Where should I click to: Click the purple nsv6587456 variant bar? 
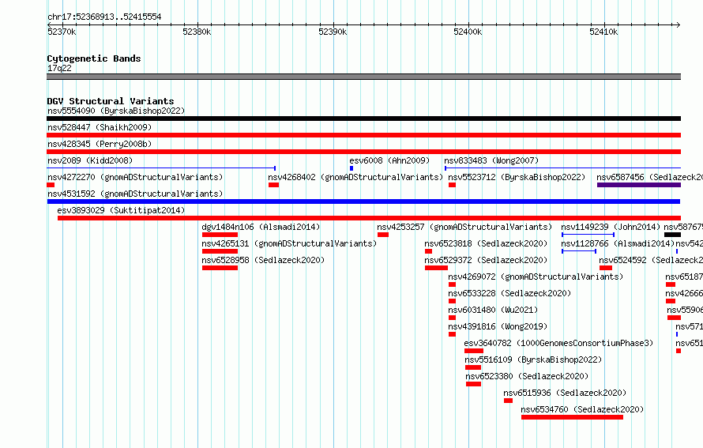(x=639, y=185)
